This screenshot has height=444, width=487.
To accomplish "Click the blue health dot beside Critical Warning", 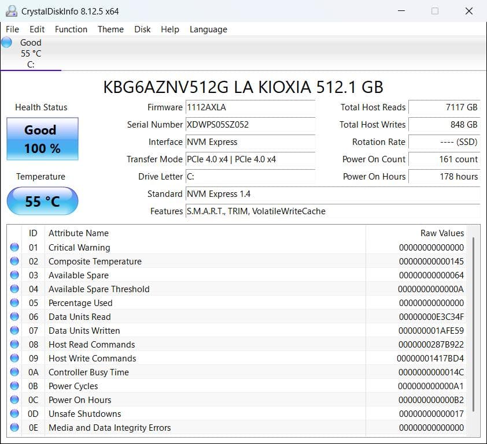I will click(x=14, y=247).
